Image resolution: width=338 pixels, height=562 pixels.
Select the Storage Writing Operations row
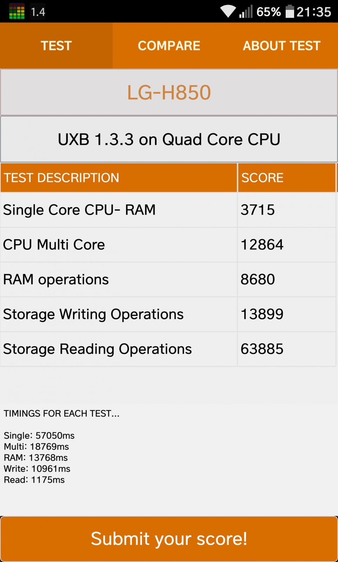point(168,314)
